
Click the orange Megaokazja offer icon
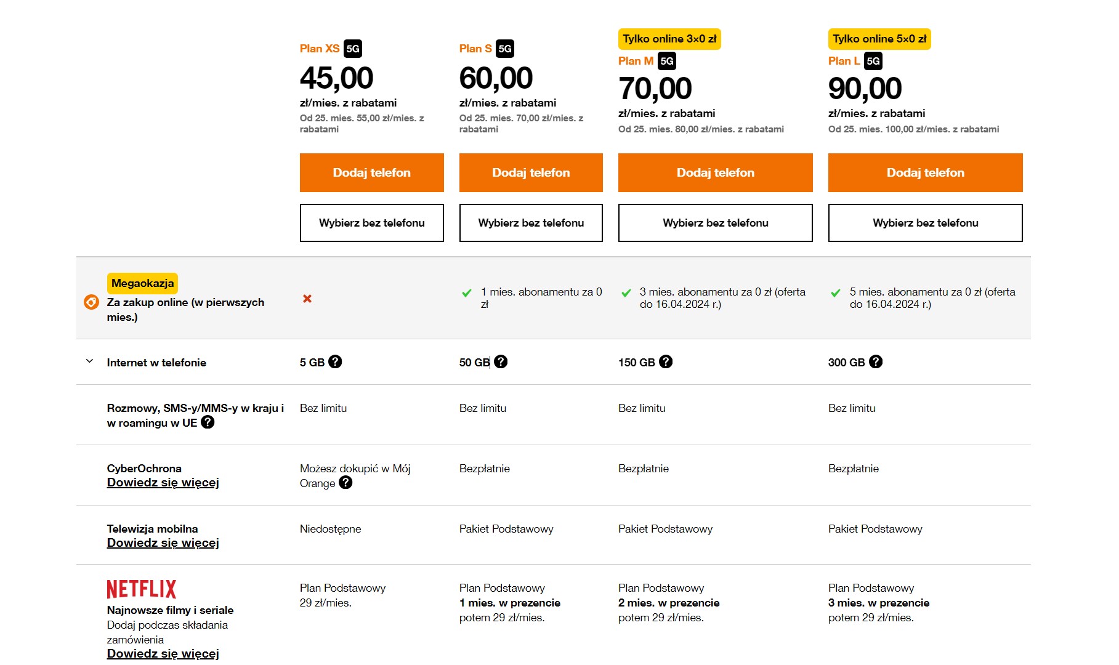click(x=91, y=302)
